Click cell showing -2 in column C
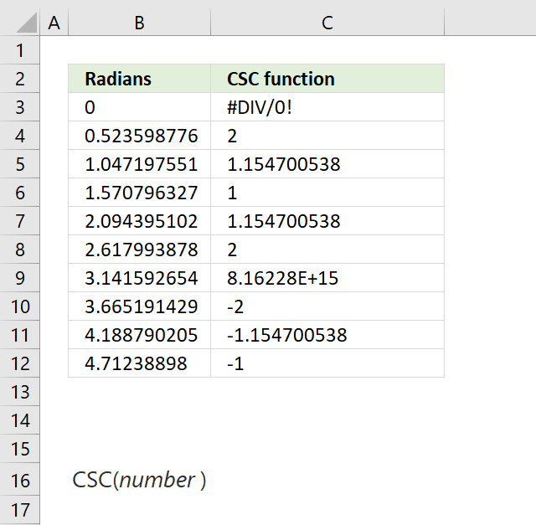536x525 pixels. [327, 306]
